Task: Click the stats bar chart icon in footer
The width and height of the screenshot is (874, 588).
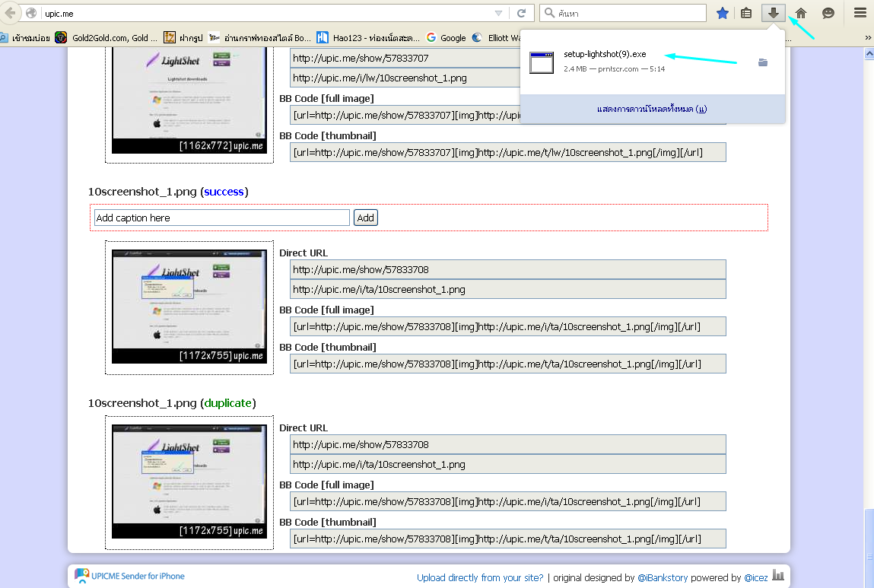Action: pos(778,576)
